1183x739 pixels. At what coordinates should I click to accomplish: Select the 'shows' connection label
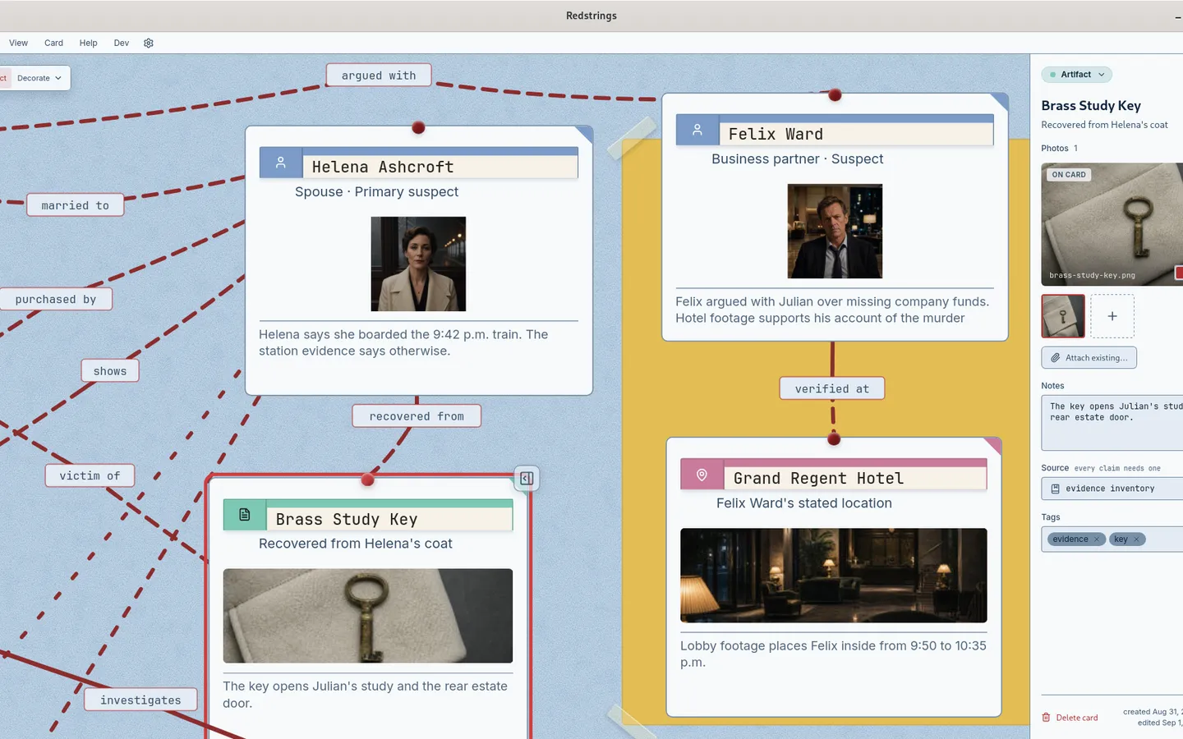(x=110, y=371)
